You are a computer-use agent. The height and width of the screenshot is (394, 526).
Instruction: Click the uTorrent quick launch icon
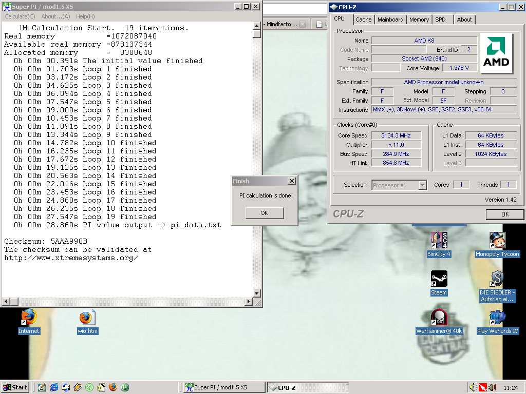pos(125,387)
